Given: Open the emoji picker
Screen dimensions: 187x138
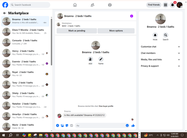Looking at the screenshot, I should pos(127,126).
